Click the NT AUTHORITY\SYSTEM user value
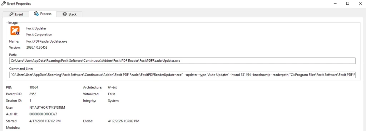This screenshot has width=366, height=131. pyautogui.click(x=47, y=108)
